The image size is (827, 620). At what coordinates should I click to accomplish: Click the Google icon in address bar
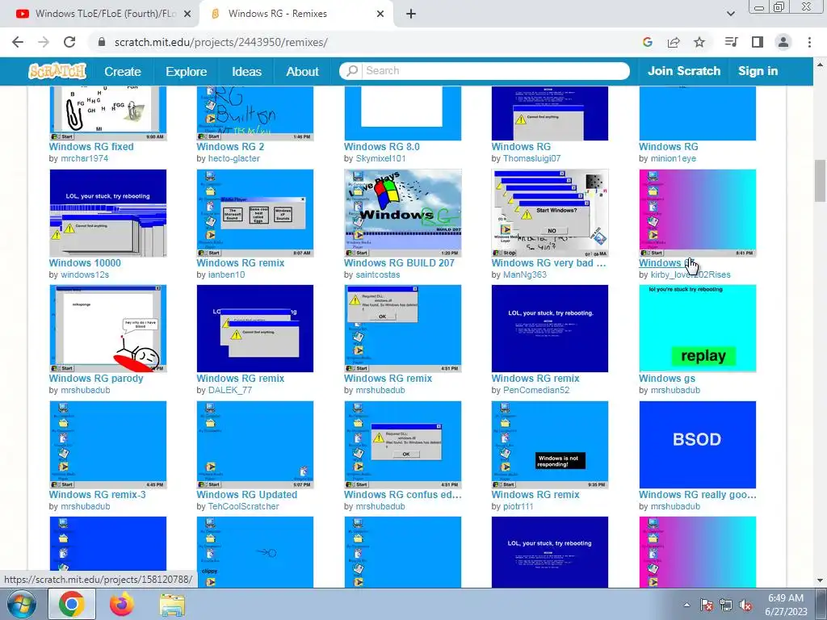coord(648,42)
